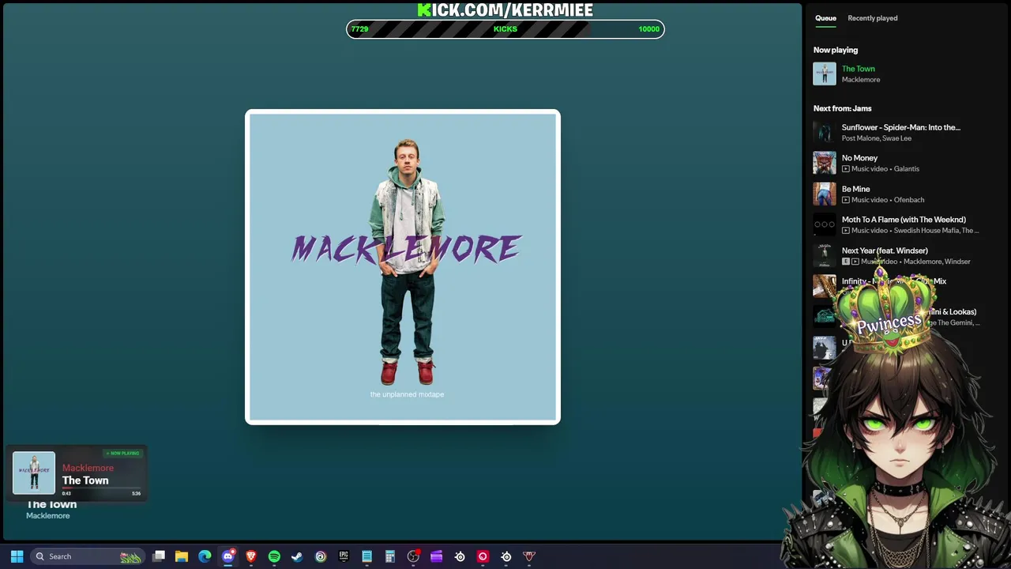The image size is (1011, 569).
Task: Open Steam from the taskbar
Action: [297, 556]
